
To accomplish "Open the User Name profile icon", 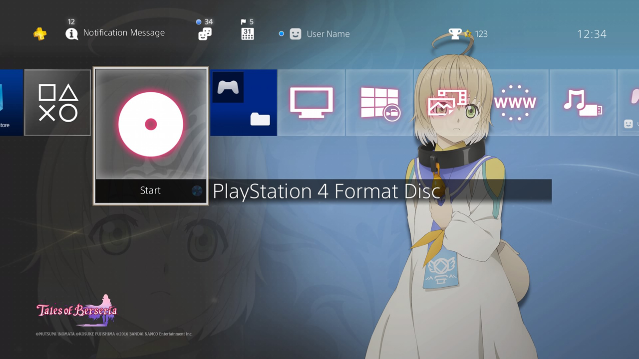I will (296, 34).
